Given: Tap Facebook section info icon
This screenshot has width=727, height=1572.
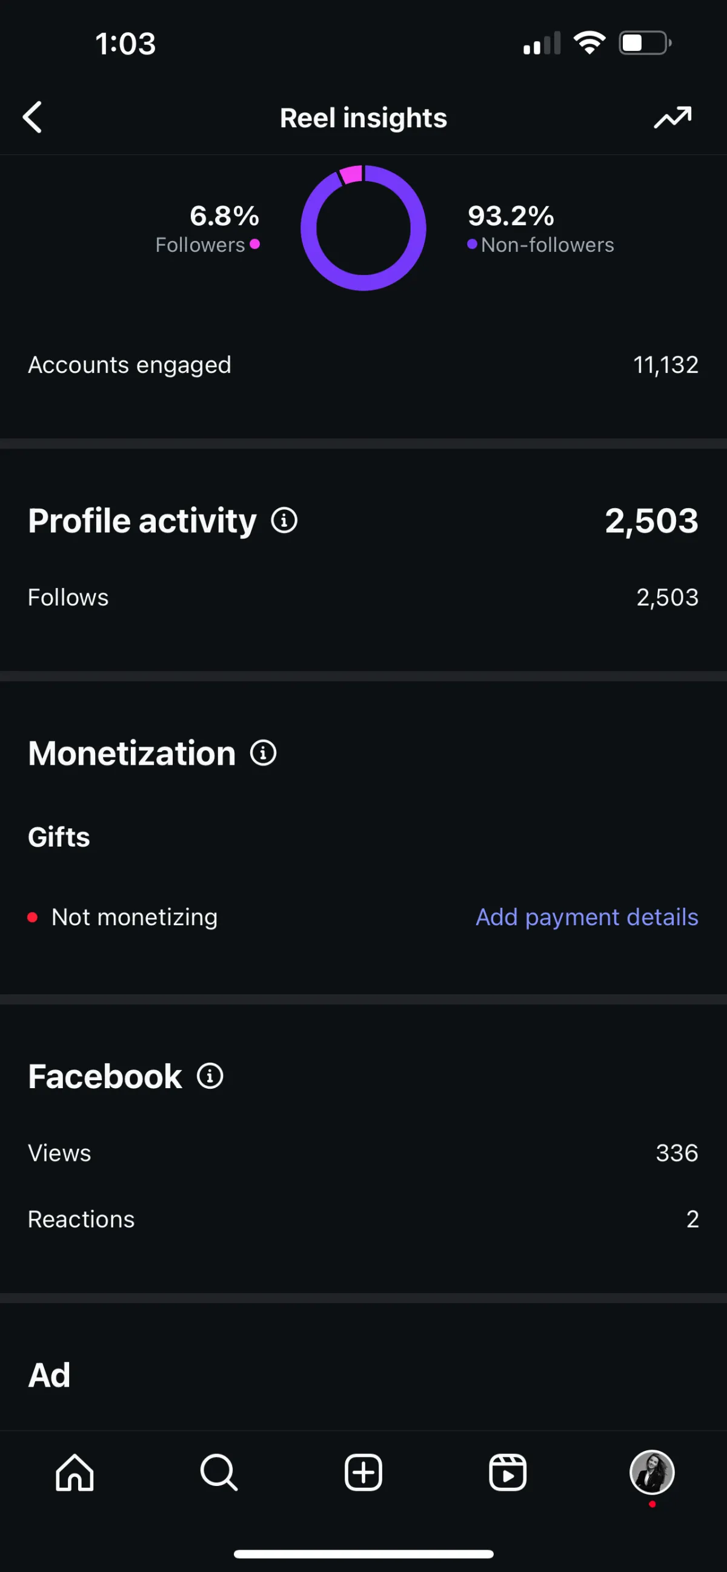Looking at the screenshot, I should pos(210,1076).
